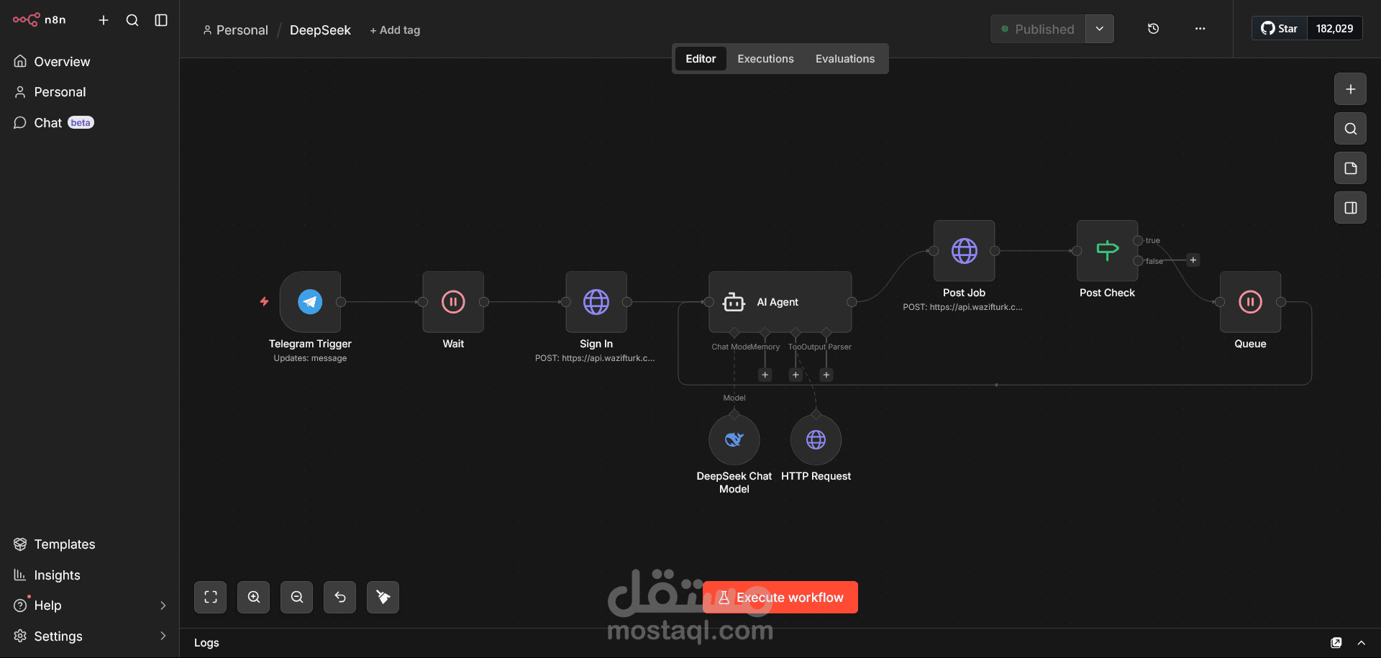Image resolution: width=1381 pixels, height=658 pixels.
Task: Tidy up the workflow nodes
Action: 383,598
